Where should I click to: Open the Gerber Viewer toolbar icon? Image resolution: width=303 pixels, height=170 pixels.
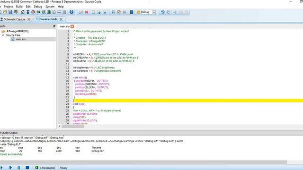[44, 12]
